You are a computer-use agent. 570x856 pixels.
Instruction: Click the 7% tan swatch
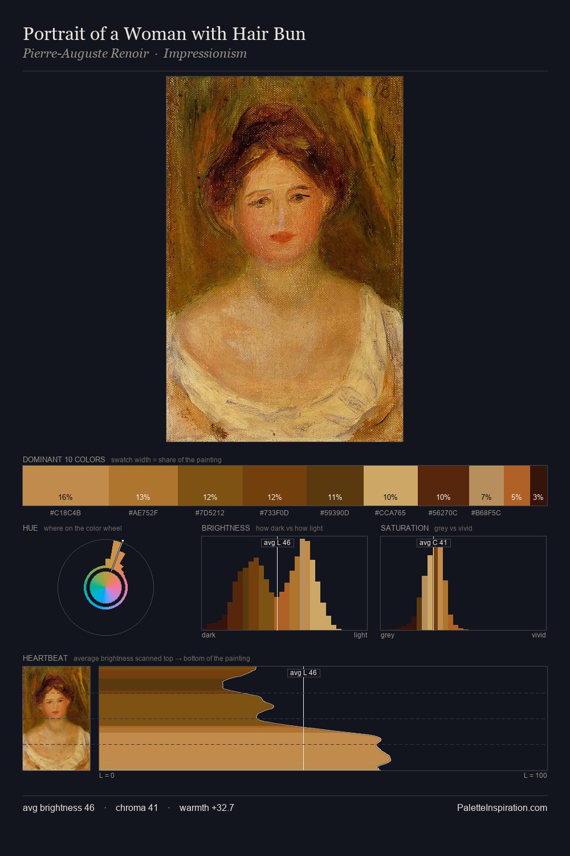[486, 486]
